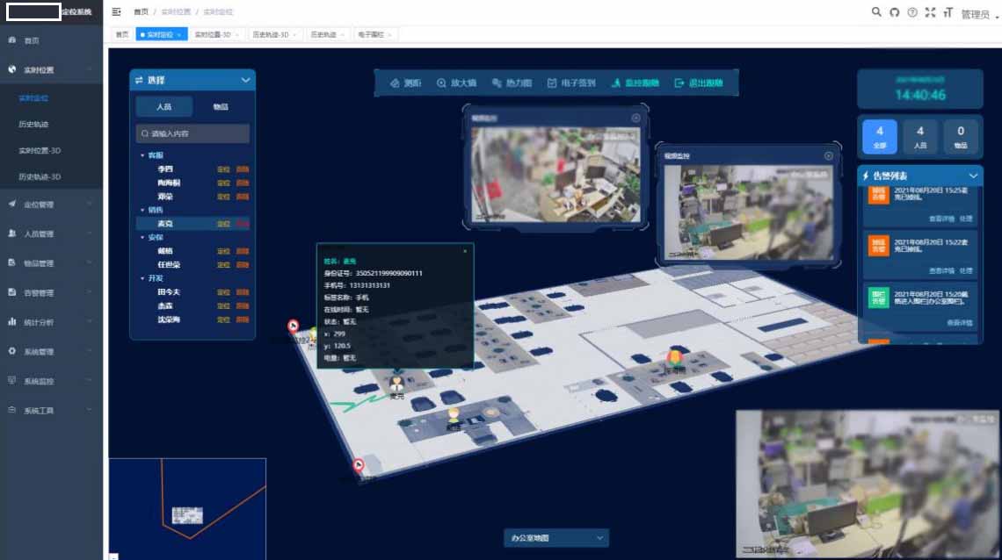The width and height of the screenshot is (1002, 560).
Task: Close the first 视频监控 video popup
Action: click(x=635, y=118)
